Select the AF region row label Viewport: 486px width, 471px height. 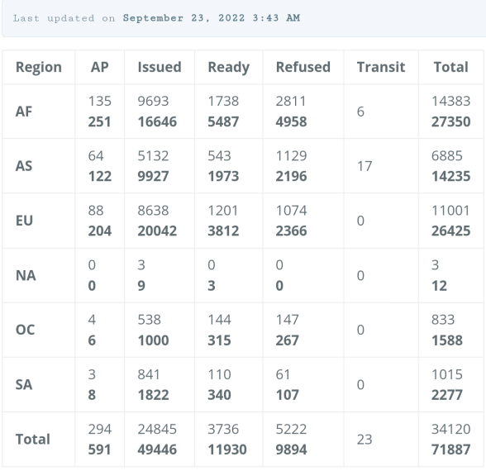point(24,112)
